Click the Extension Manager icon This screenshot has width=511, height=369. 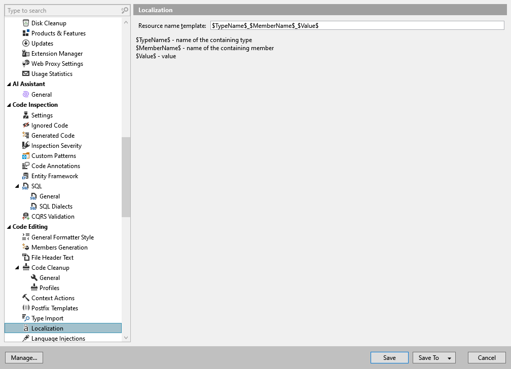[26, 53]
